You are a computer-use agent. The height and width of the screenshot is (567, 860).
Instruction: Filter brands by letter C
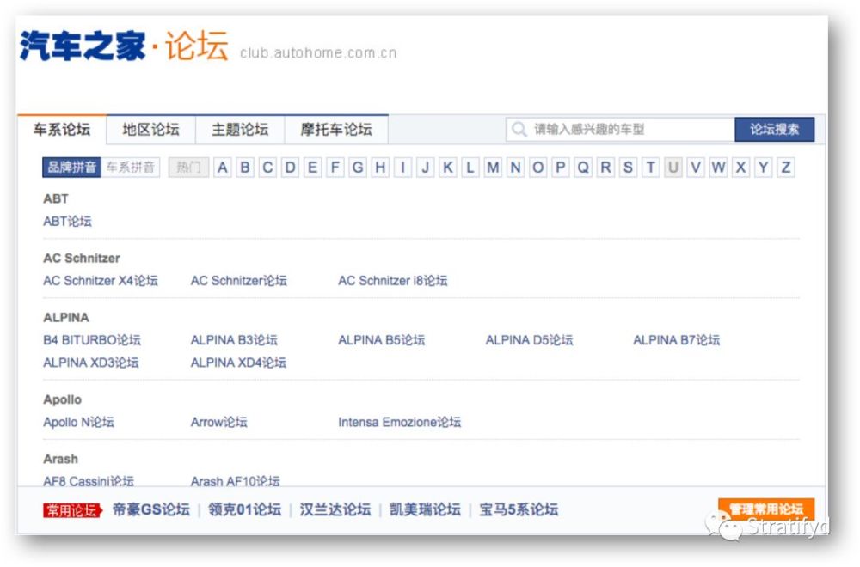[267, 167]
